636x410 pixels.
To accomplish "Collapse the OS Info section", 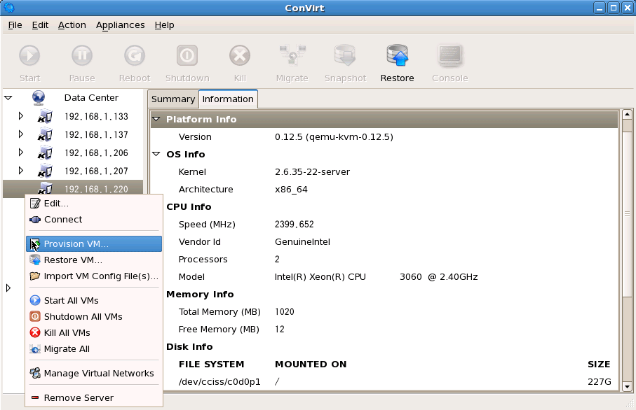I will point(156,154).
